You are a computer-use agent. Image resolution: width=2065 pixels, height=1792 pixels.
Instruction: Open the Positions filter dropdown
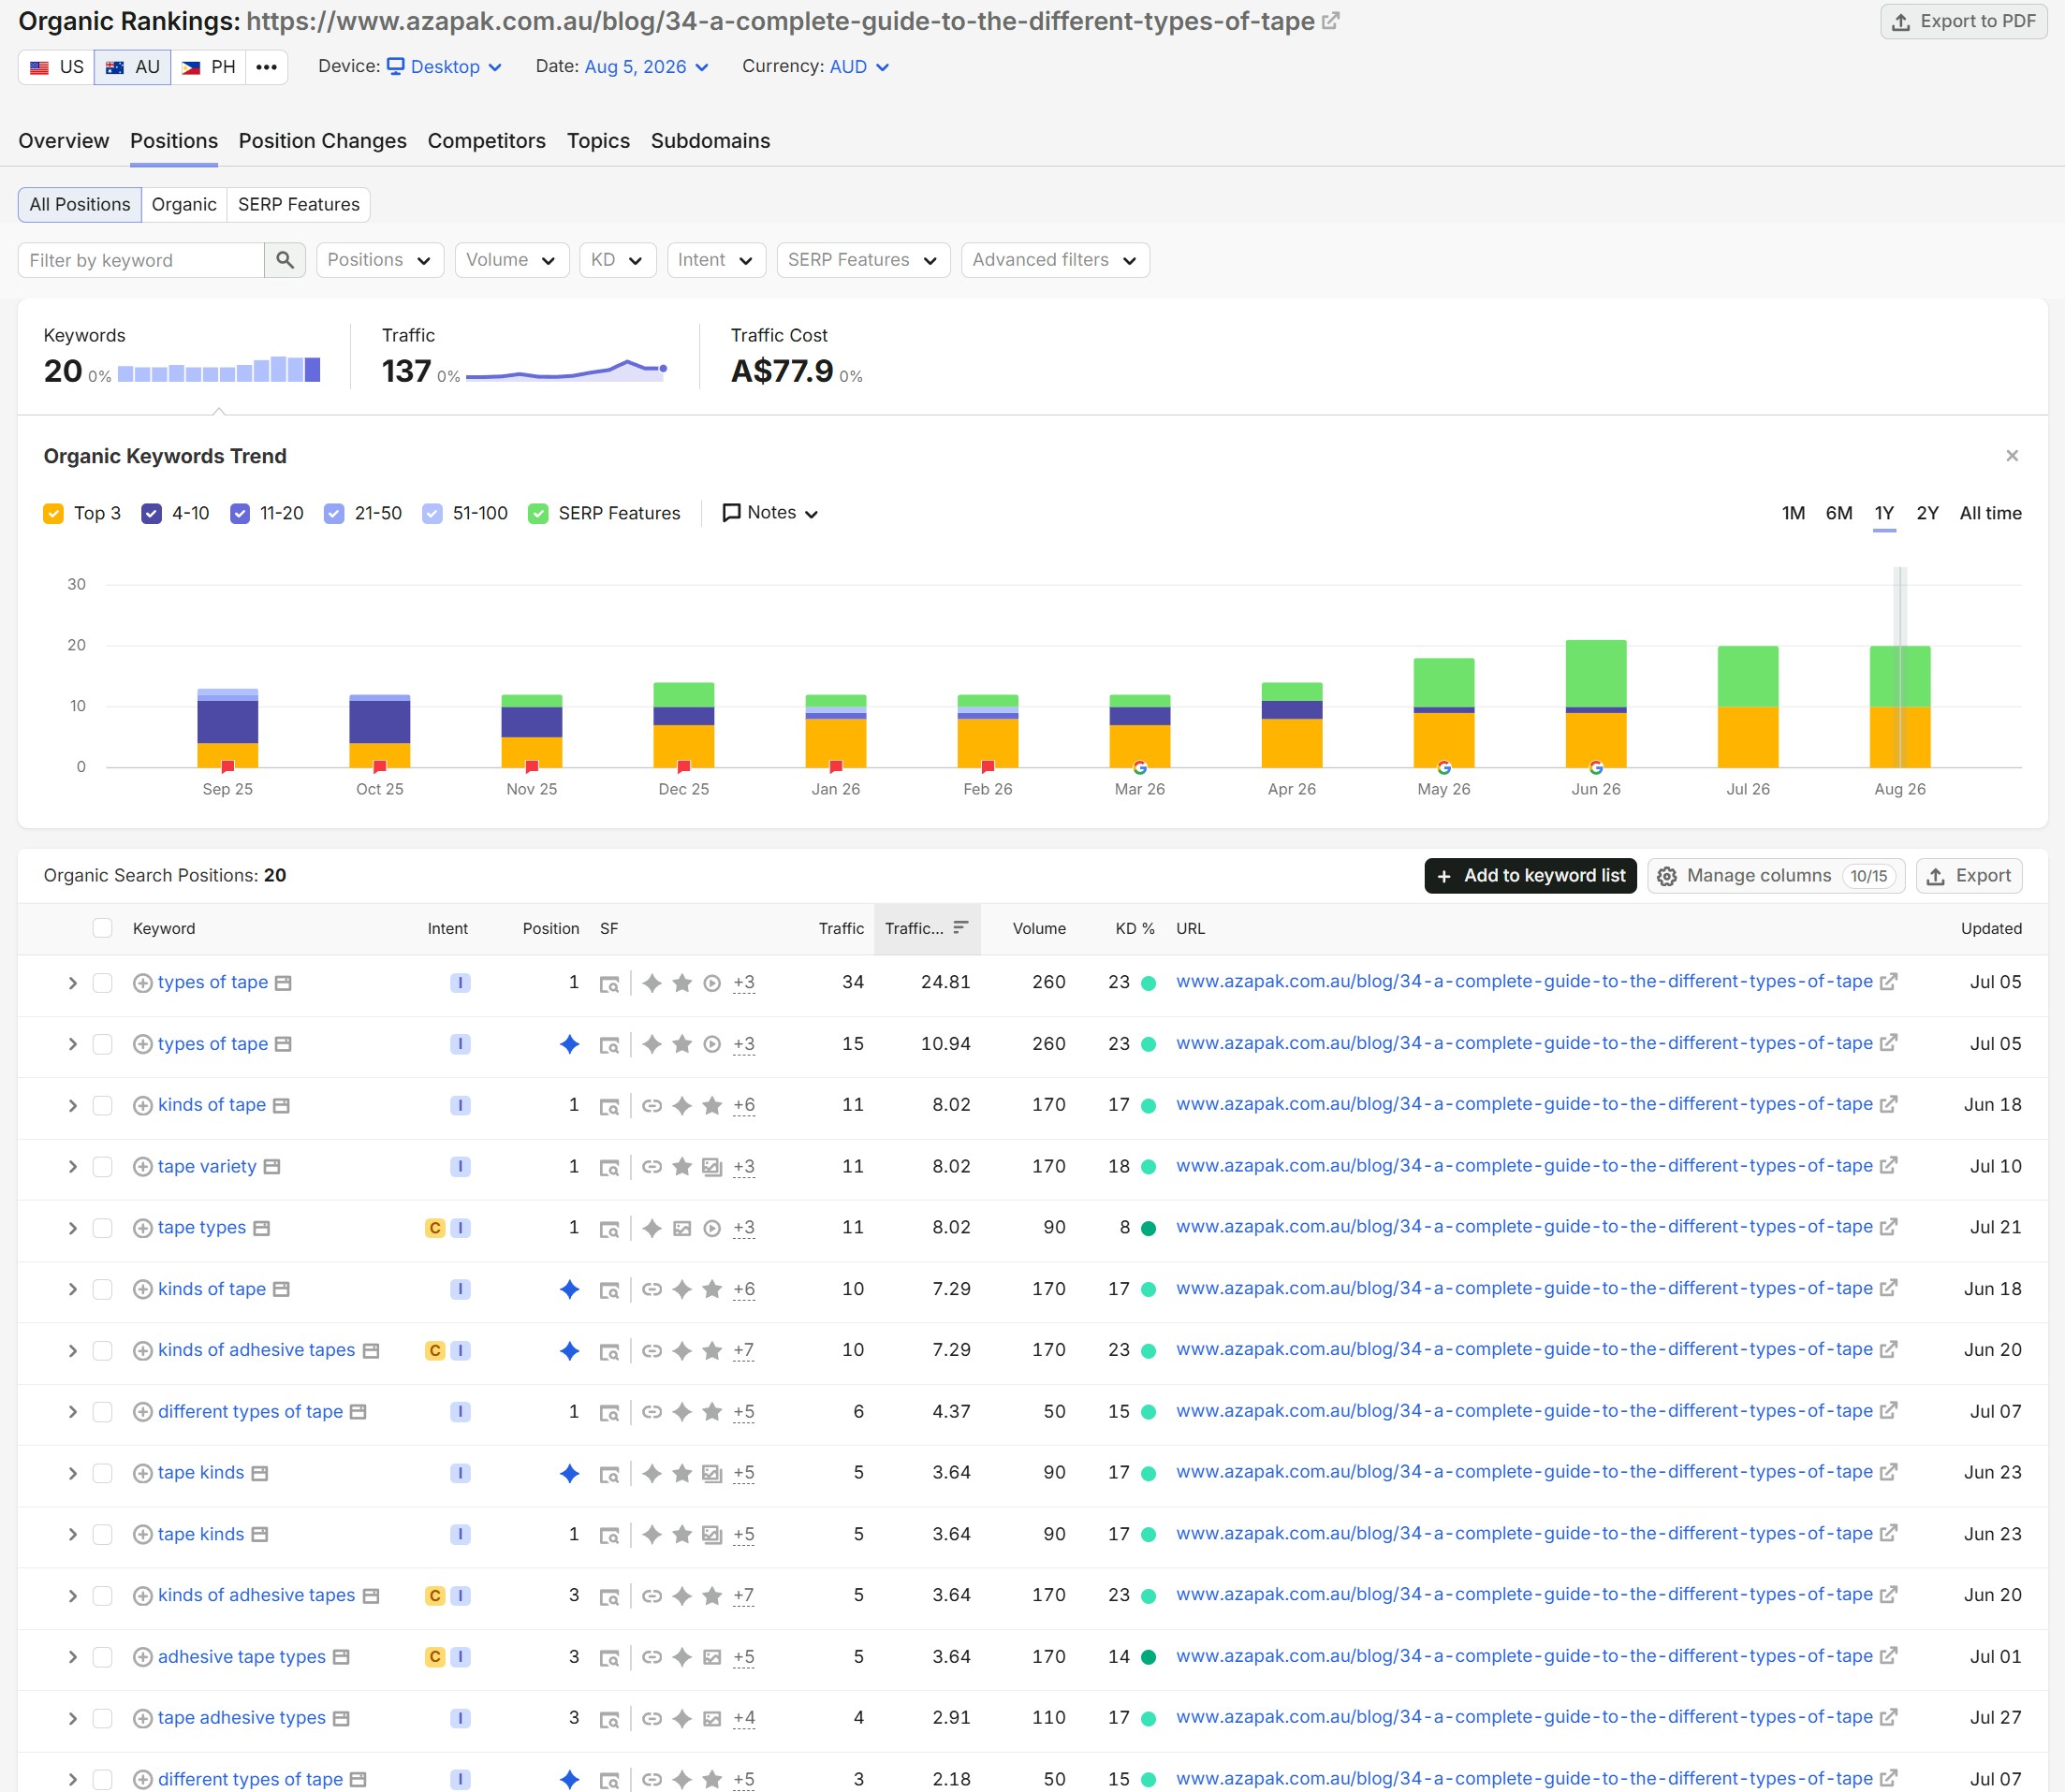pyautogui.click(x=380, y=260)
